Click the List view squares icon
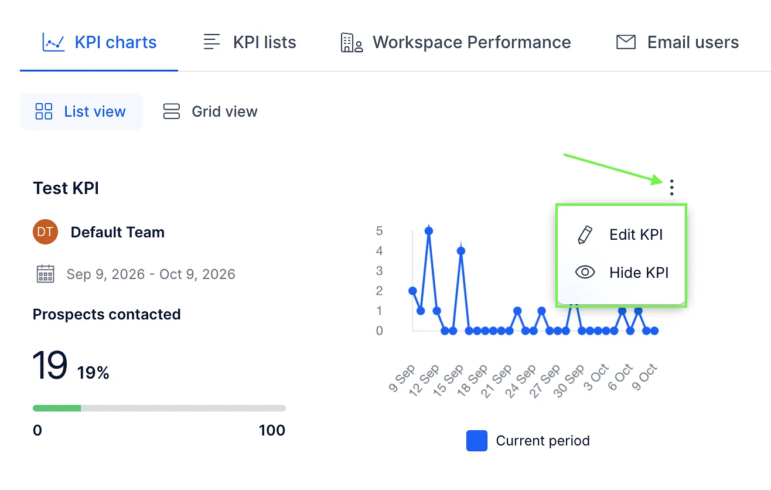771x490 pixels. click(x=44, y=111)
